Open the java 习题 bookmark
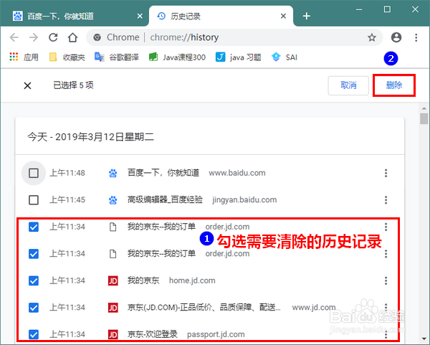The image size is (430, 345). [x=239, y=57]
